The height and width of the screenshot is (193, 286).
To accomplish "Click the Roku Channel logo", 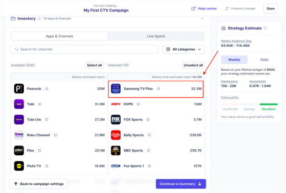I will pyautogui.click(x=19, y=135).
